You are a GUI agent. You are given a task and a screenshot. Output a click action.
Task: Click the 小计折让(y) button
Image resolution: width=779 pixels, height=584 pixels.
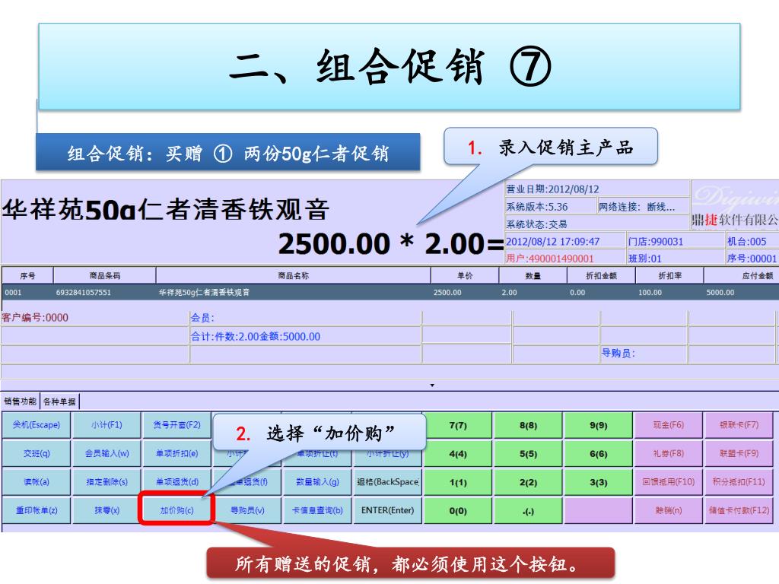[x=387, y=456]
